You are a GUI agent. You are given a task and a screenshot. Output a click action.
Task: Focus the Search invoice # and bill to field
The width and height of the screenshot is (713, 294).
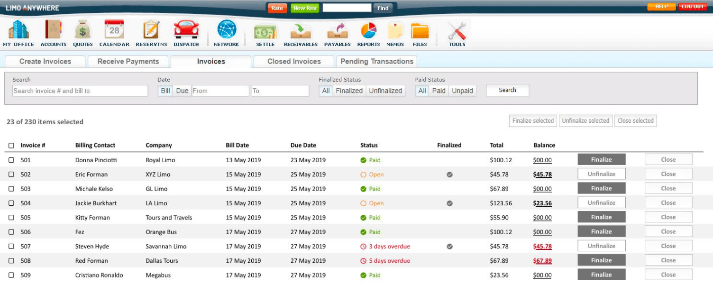pos(80,91)
